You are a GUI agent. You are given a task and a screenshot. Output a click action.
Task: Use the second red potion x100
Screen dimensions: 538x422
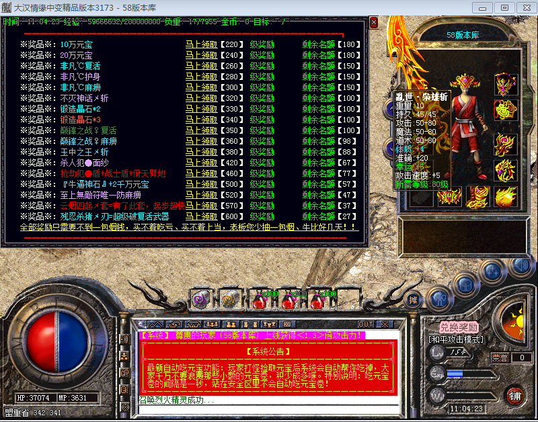click(x=289, y=300)
